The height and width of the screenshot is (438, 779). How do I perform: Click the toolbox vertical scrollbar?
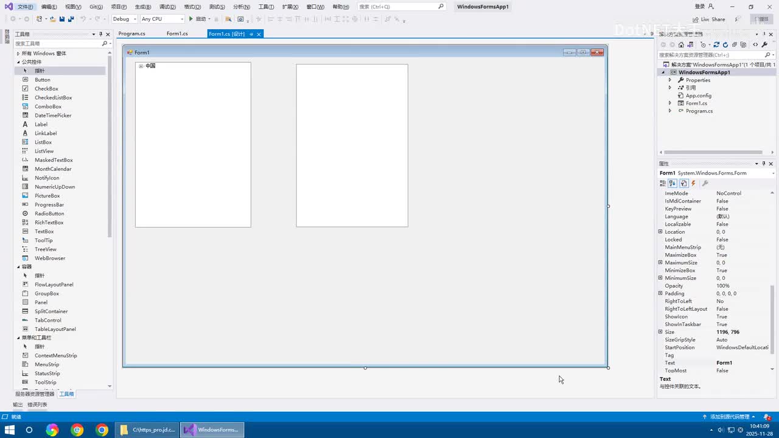coord(110,146)
